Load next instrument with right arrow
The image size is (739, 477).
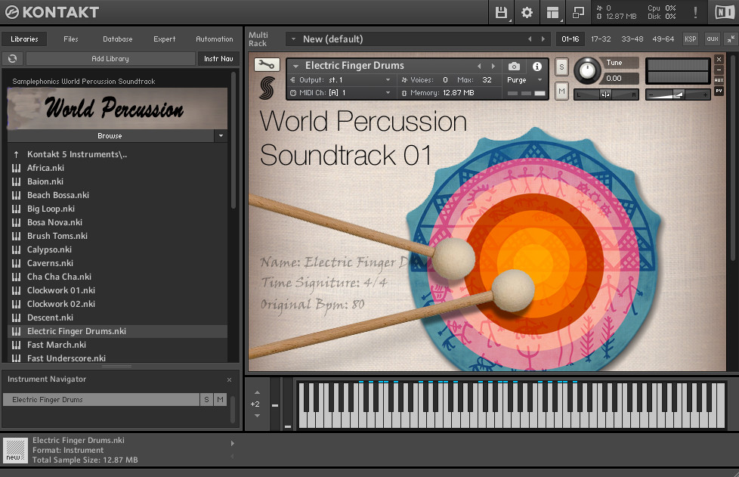click(493, 66)
